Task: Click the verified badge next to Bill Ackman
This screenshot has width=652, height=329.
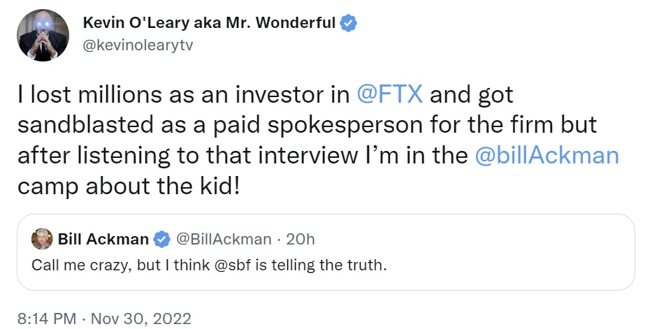Action: (162, 240)
